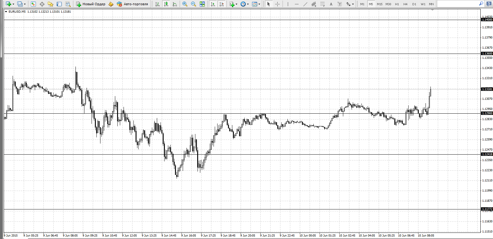Open a new chart window
The image size is (493, 239).
click(x=8, y=4)
